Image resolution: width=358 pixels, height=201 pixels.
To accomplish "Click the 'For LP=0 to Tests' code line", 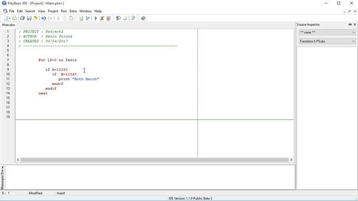I will click(x=58, y=60).
